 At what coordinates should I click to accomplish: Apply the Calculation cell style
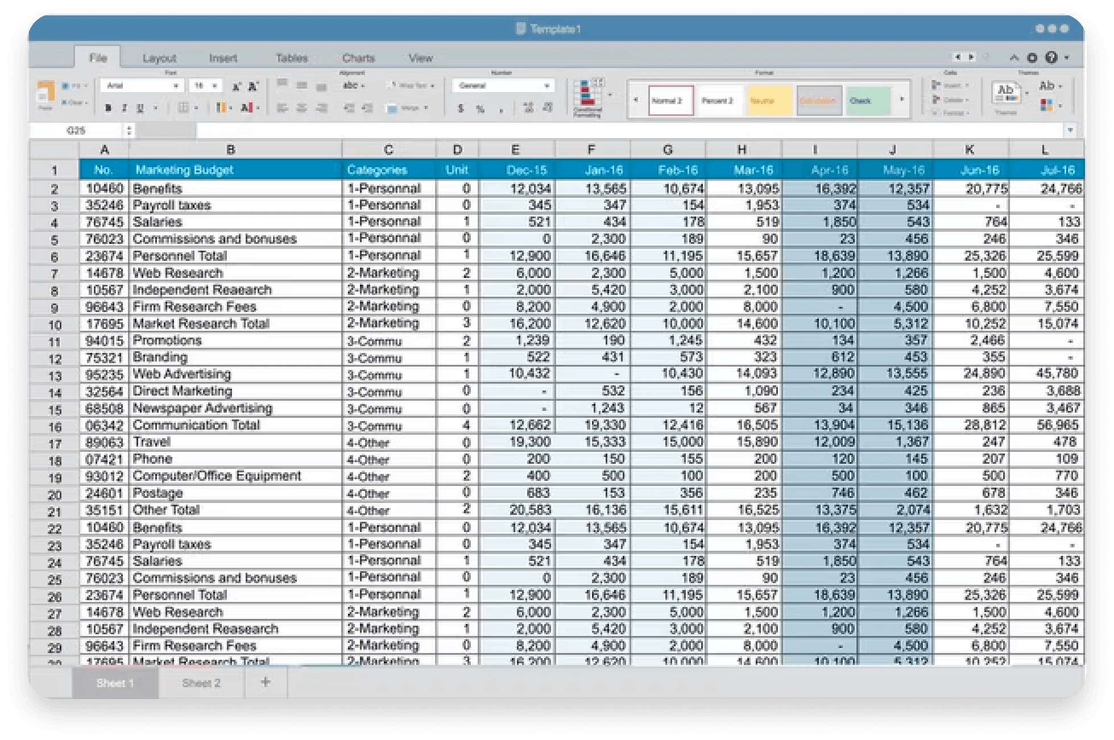(819, 101)
